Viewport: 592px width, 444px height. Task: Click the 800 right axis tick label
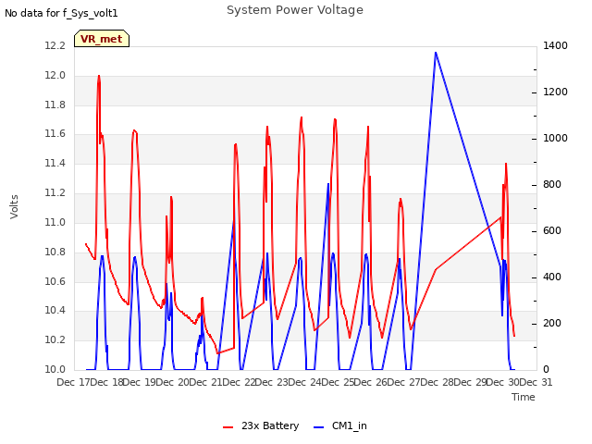[552, 184]
